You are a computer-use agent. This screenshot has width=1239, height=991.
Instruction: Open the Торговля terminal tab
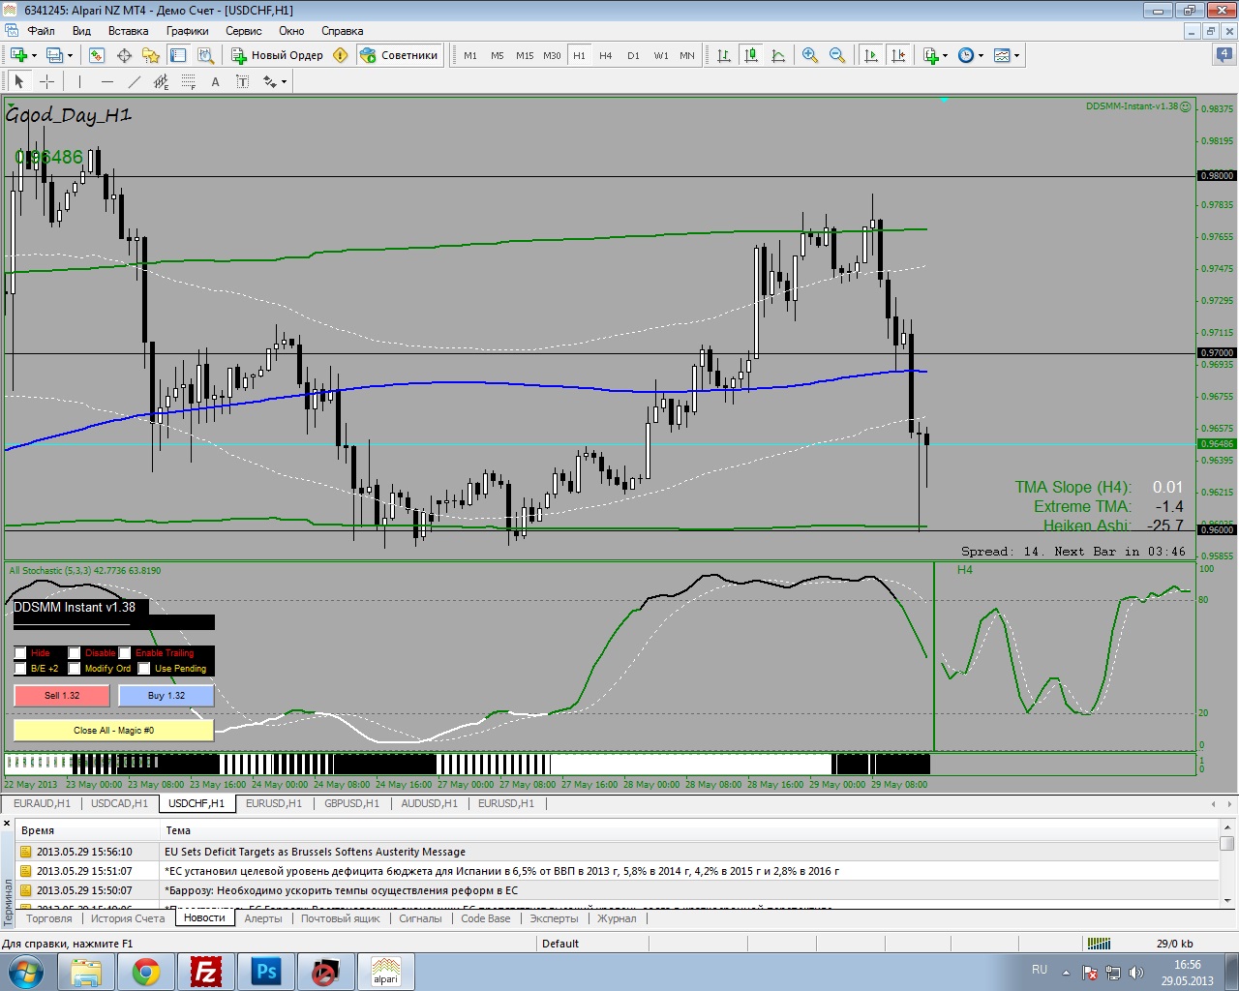click(x=49, y=918)
